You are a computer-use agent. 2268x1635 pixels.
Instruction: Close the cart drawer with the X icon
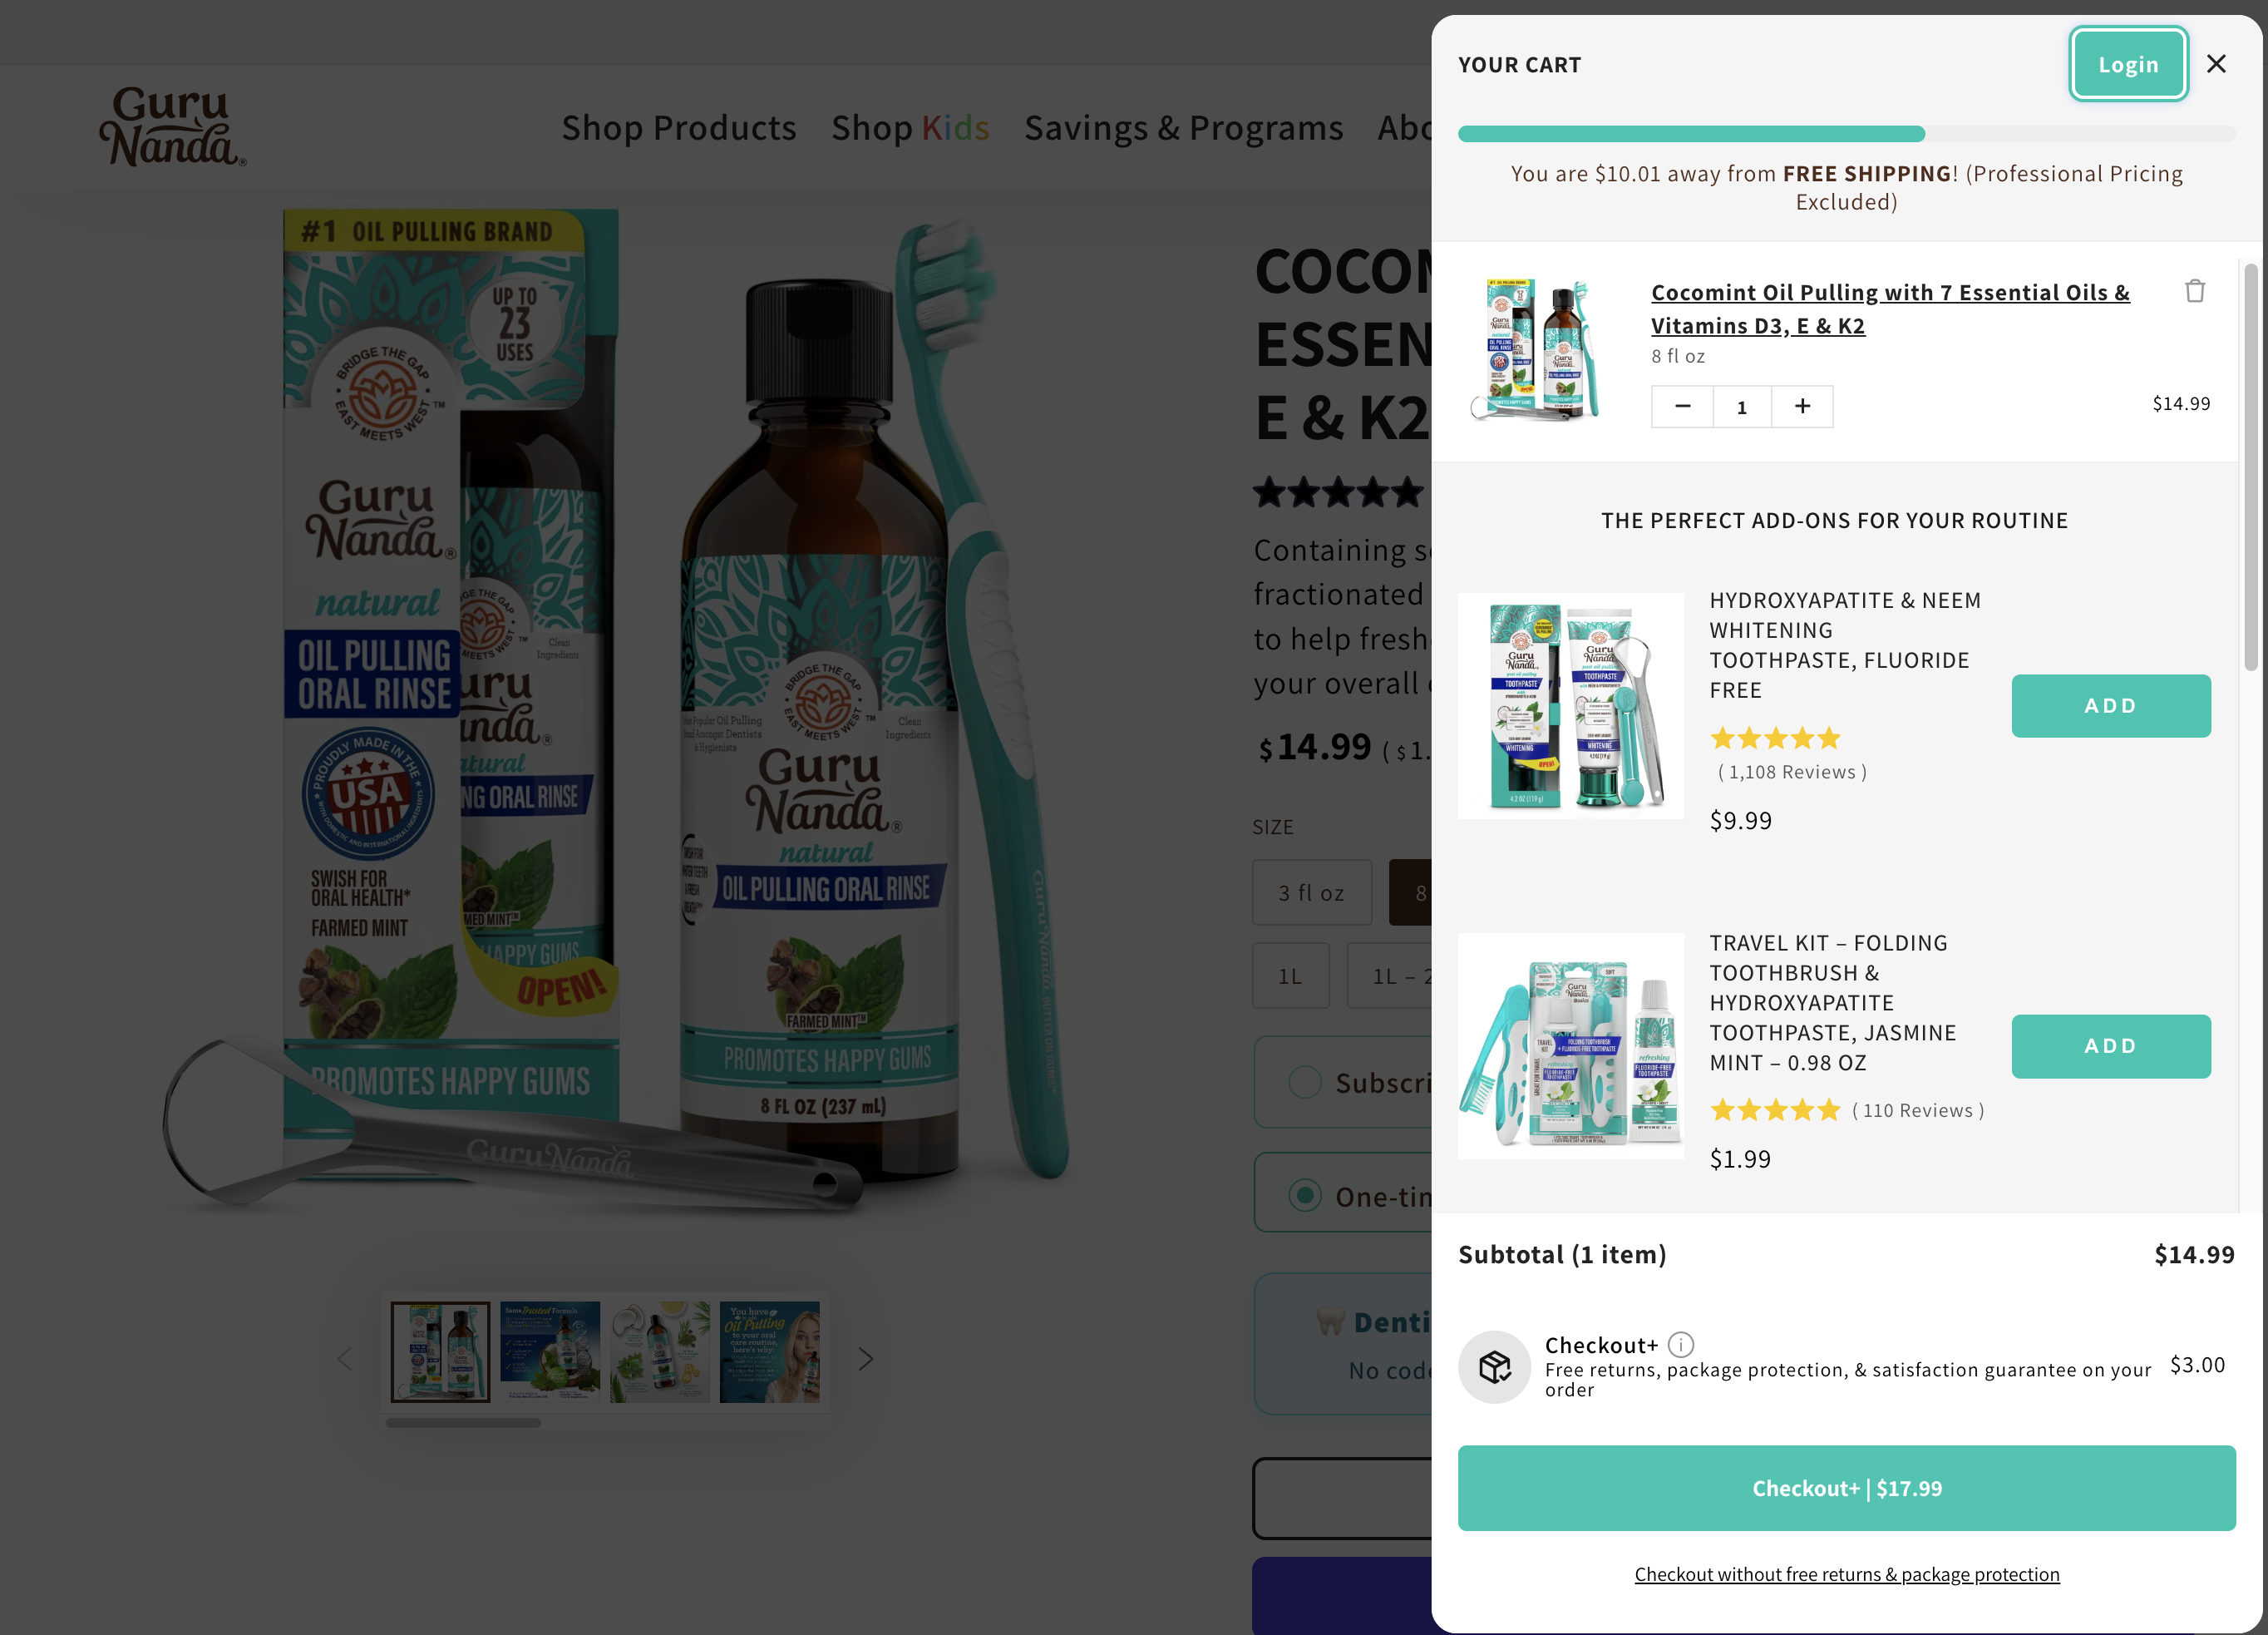[x=2216, y=64]
